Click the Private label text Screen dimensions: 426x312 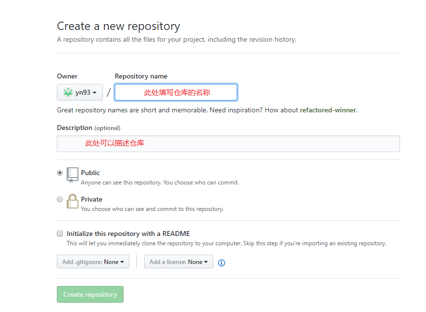point(92,199)
